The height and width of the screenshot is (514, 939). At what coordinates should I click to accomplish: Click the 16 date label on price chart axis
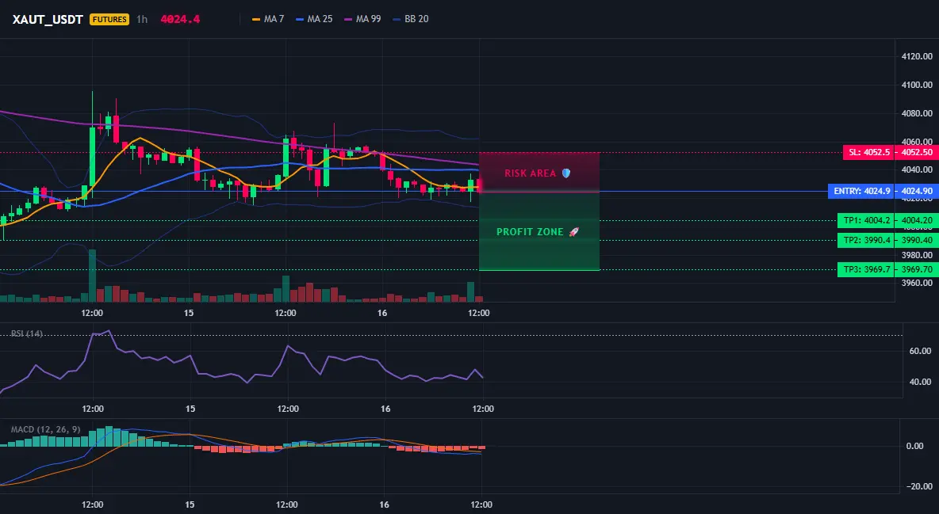click(x=383, y=313)
